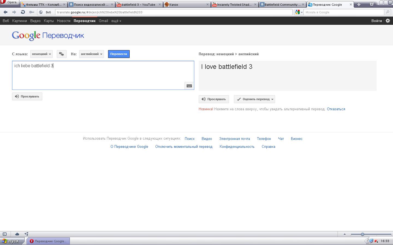Click the blue 'Перевести' button
The width and height of the screenshot is (393, 245).
(119, 54)
